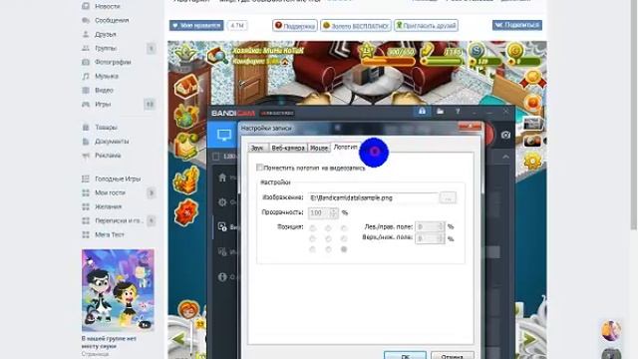Click 'Мне нравится' button

click(196, 25)
